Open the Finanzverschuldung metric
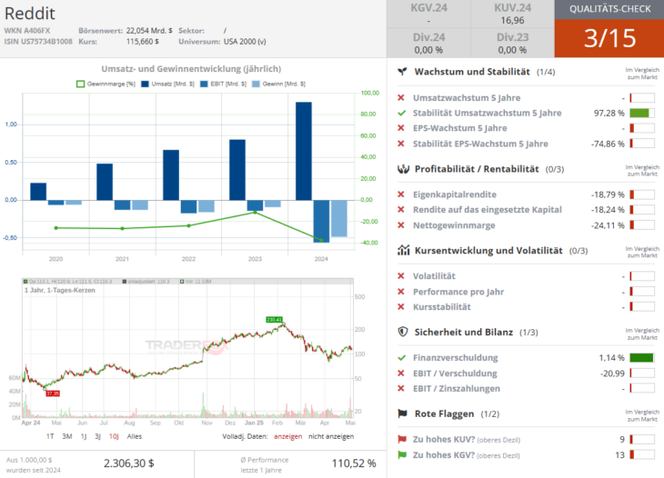The width and height of the screenshot is (664, 478). 455,358
